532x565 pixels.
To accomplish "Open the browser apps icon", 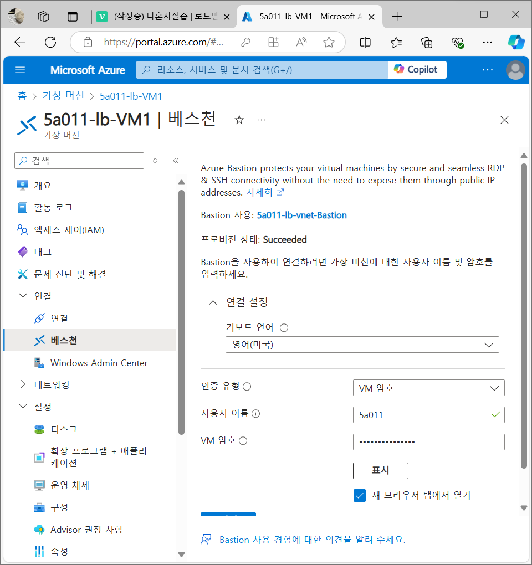I will 274,42.
